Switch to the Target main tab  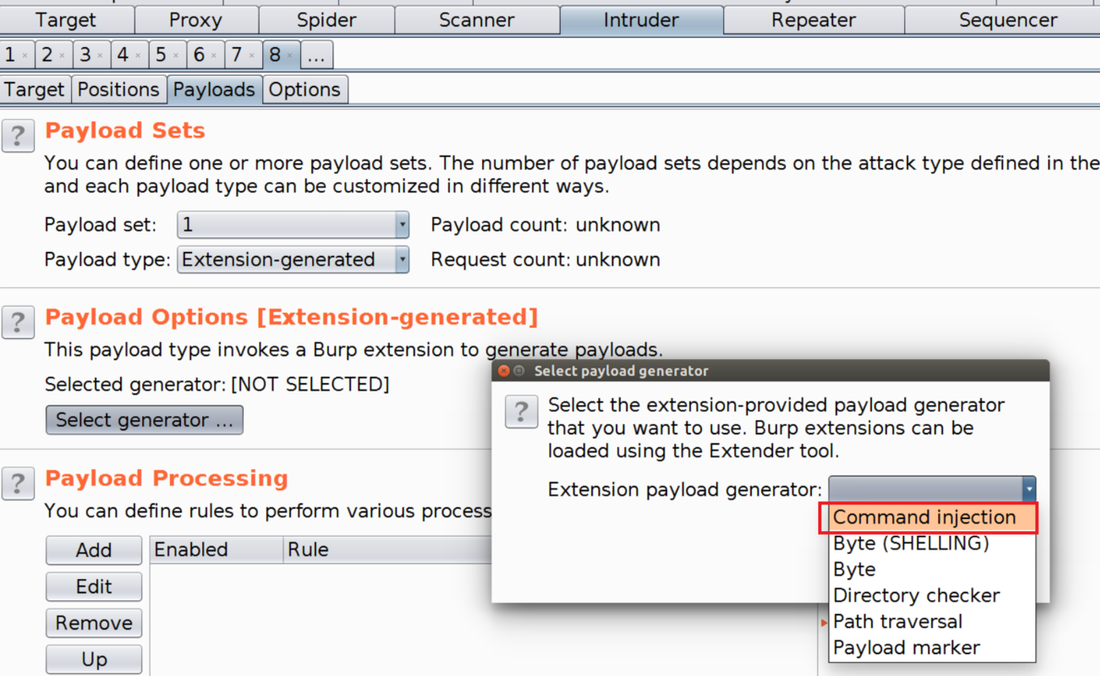tap(66, 19)
